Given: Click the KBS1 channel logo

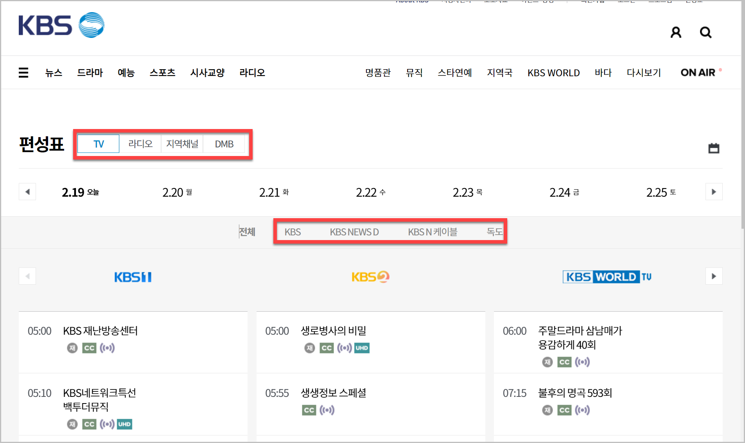Looking at the screenshot, I should [x=133, y=277].
